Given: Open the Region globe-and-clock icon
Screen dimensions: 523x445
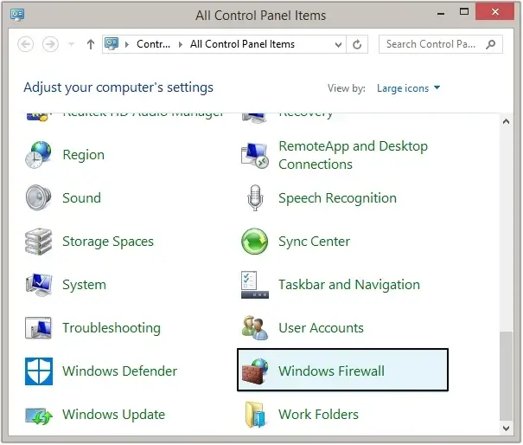Looking at the screenshot, I should (38, 155).
